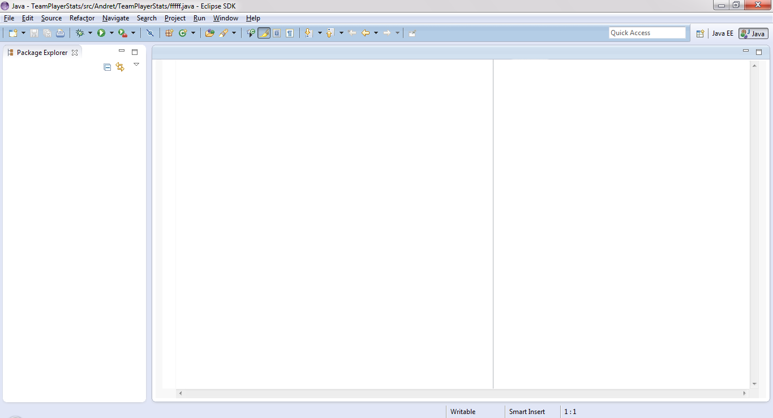Toggle Mark Occurrences highlighter icon
This screenshot has width=773, height=418.
264,33
